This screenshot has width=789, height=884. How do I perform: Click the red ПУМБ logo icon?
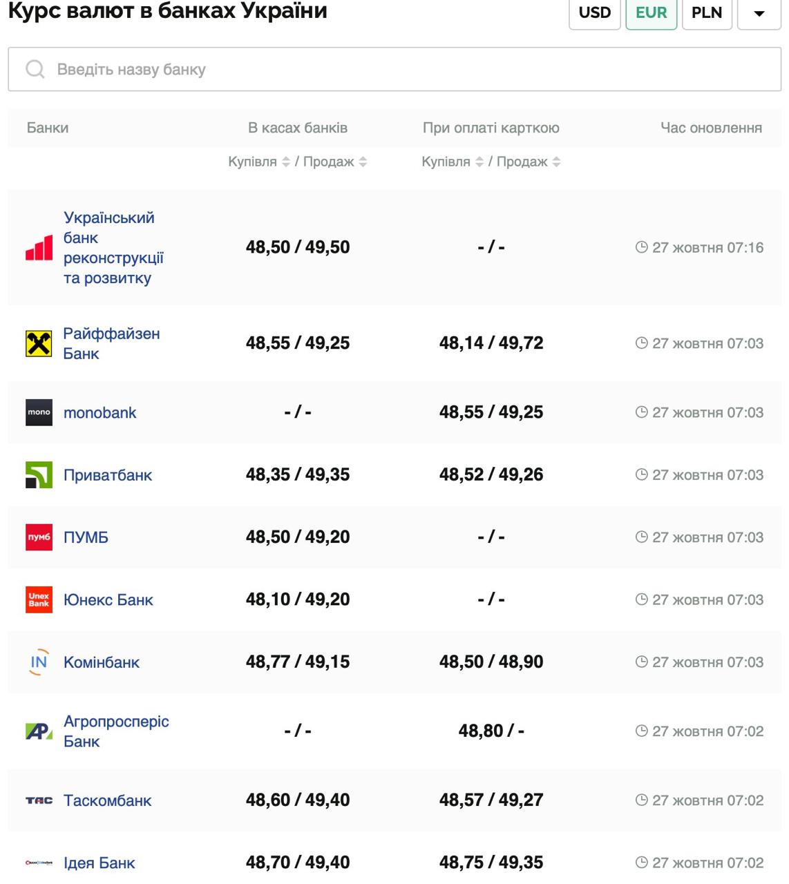coord(39,537)
